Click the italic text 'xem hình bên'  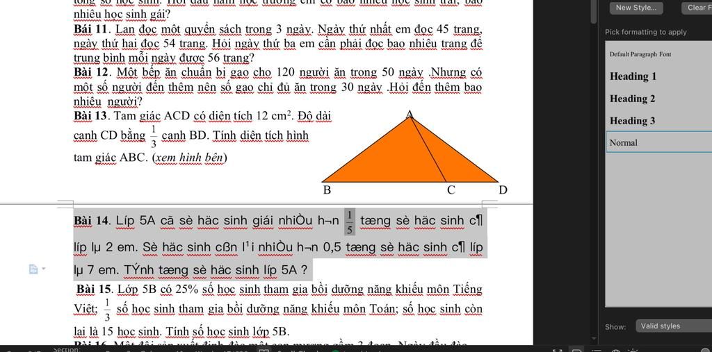pyautogui.click(x=190, y=158)
